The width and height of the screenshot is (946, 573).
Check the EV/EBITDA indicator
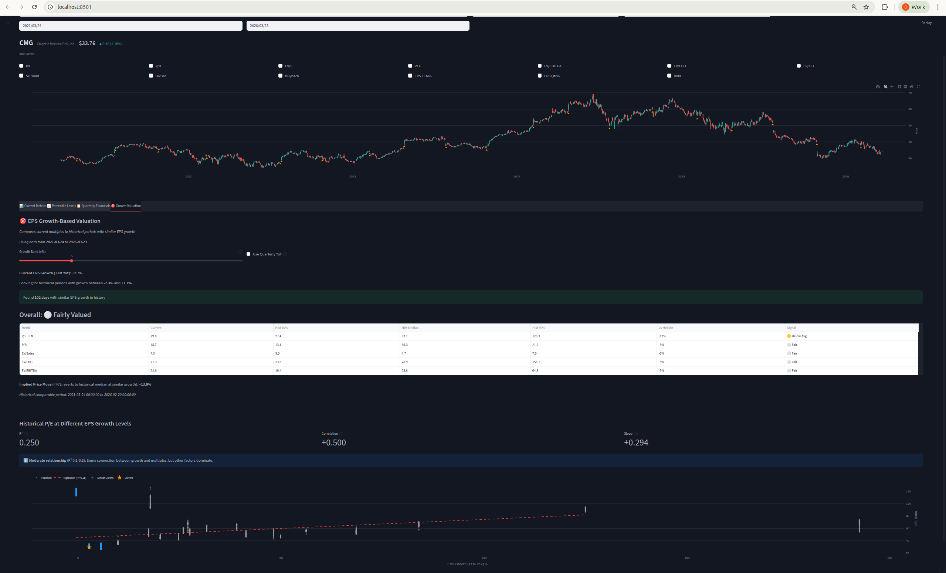click(x=539, y=66)
